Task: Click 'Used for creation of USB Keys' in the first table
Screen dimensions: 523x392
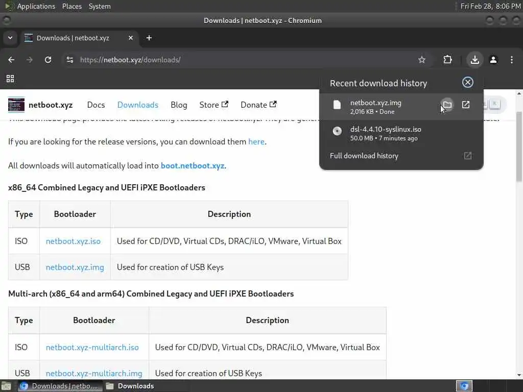Action: 170,267
